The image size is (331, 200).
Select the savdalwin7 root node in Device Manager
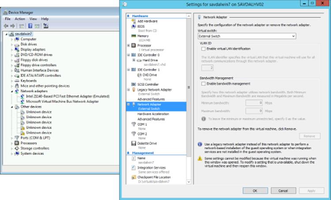click(23, 34)
